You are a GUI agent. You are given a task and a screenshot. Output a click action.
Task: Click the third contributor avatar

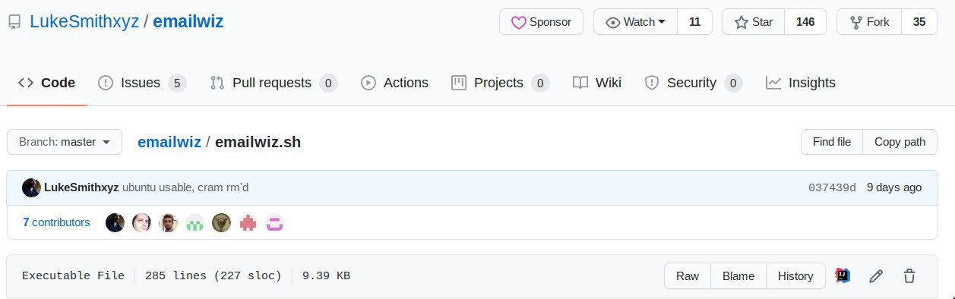(168, 222)
